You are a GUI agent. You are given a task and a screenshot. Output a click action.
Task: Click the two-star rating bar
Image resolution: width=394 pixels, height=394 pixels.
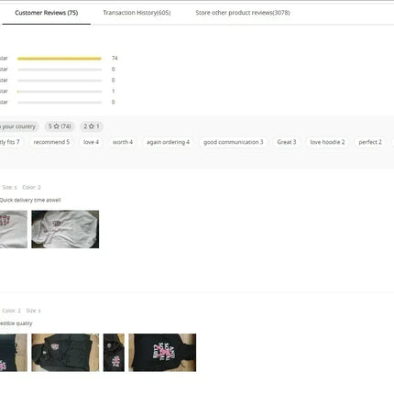click(60, 92)
